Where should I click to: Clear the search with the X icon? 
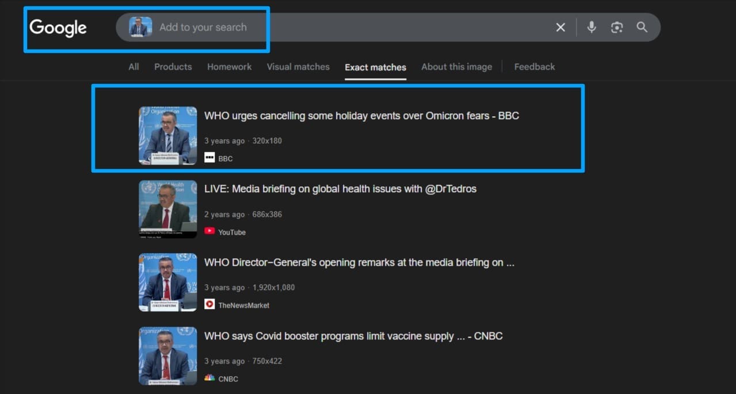click(560, 27)
